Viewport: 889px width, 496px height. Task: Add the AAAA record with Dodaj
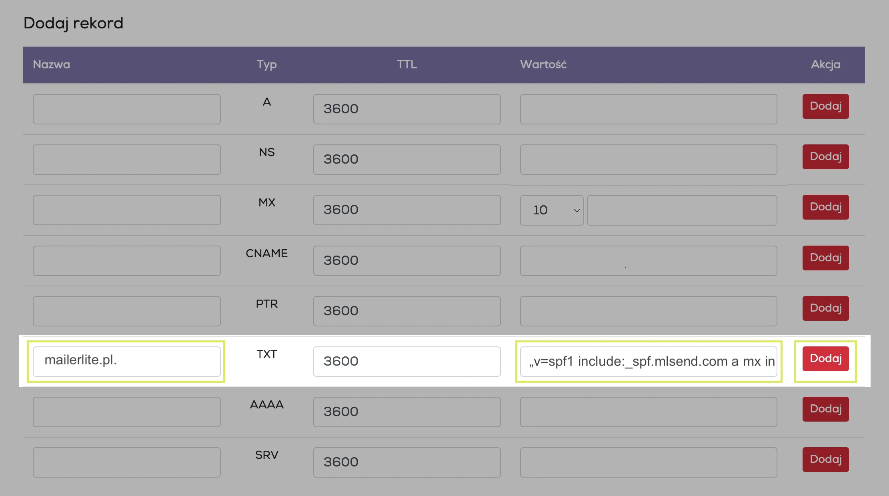pos(825,409)
